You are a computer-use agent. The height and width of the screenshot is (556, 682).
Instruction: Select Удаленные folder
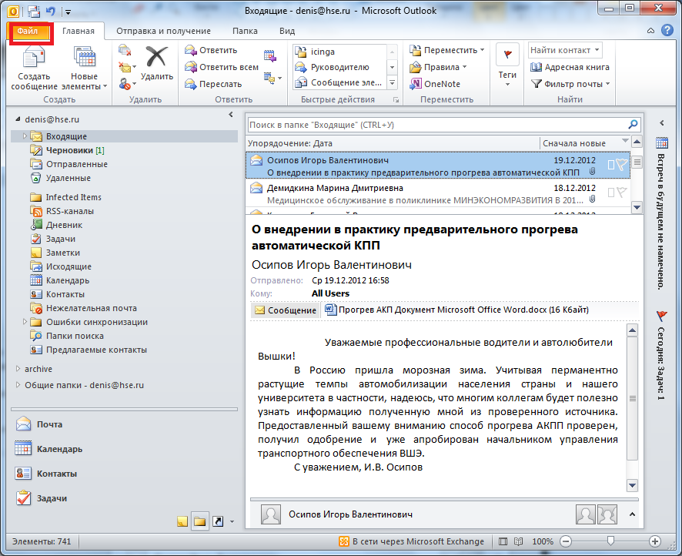[x=60, y=178]
